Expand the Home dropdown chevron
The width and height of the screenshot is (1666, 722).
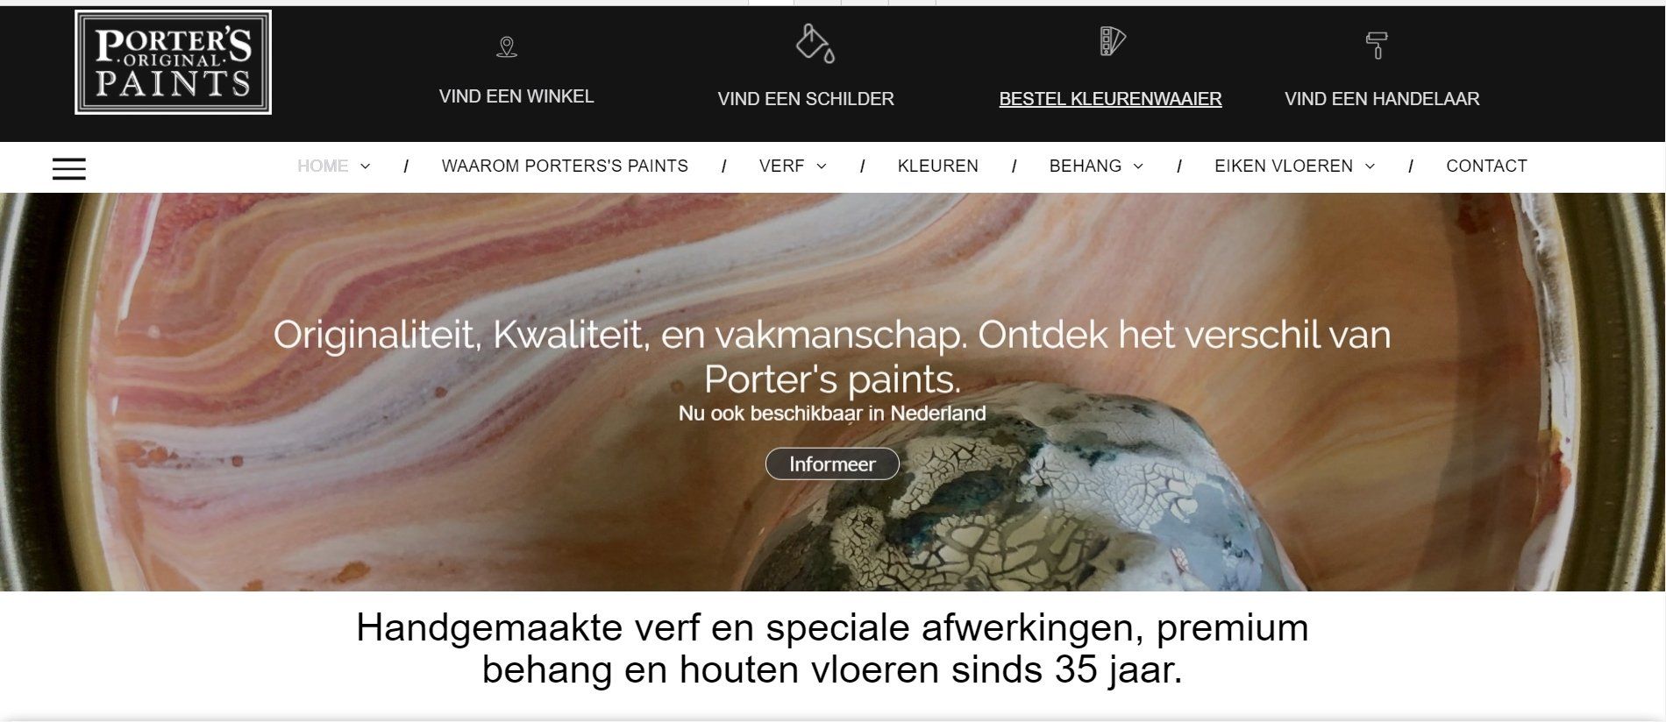coord(366,166)
